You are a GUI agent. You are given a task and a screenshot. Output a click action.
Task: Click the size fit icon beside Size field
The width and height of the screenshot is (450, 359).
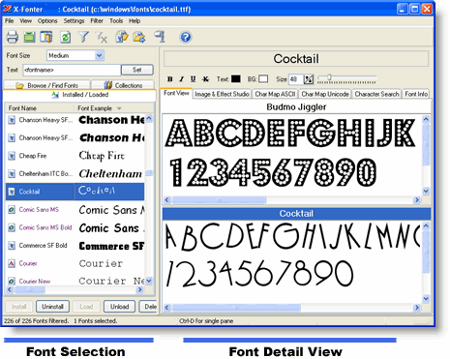pos(309,79)
